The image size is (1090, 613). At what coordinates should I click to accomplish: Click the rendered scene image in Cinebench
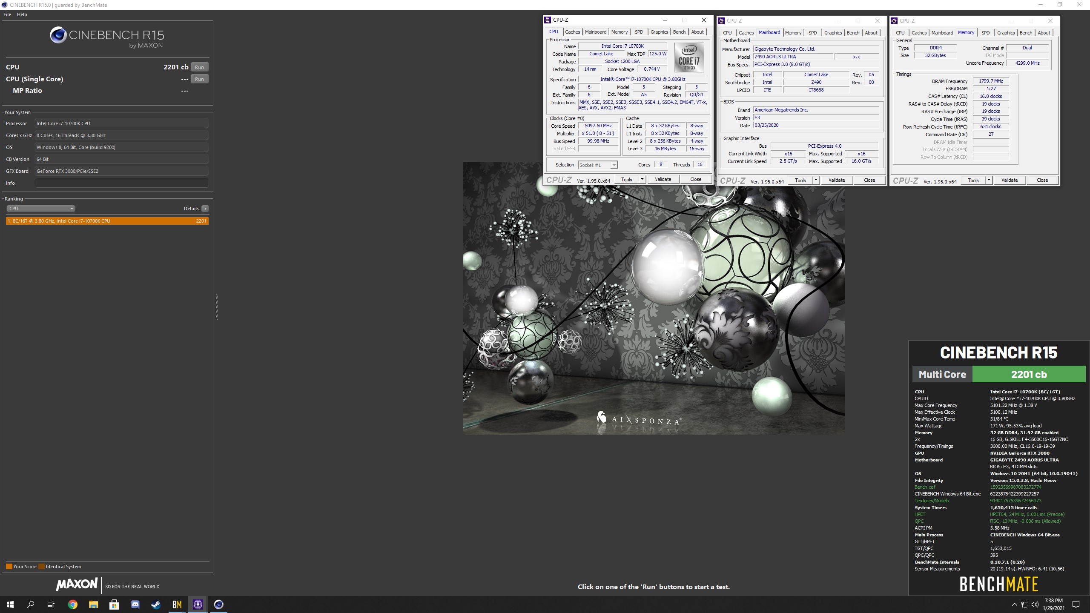coord(654,298)
